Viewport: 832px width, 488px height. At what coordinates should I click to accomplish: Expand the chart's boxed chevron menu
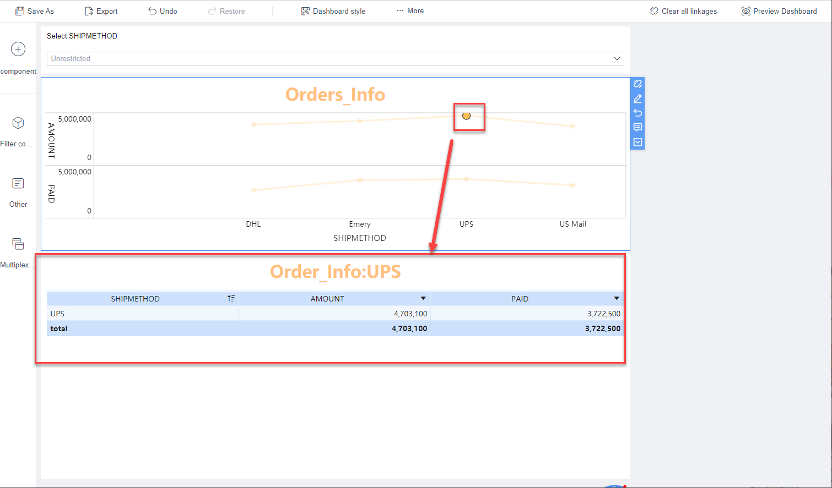(637, 142)
